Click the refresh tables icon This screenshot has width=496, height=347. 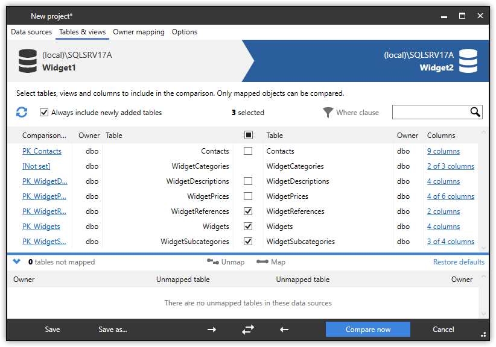click(22, 112)
